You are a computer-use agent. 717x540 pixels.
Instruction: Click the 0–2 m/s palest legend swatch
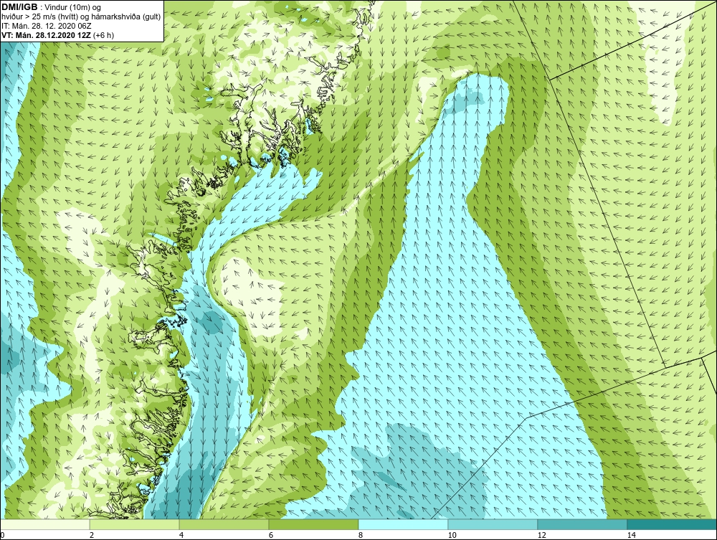point(44,524)
